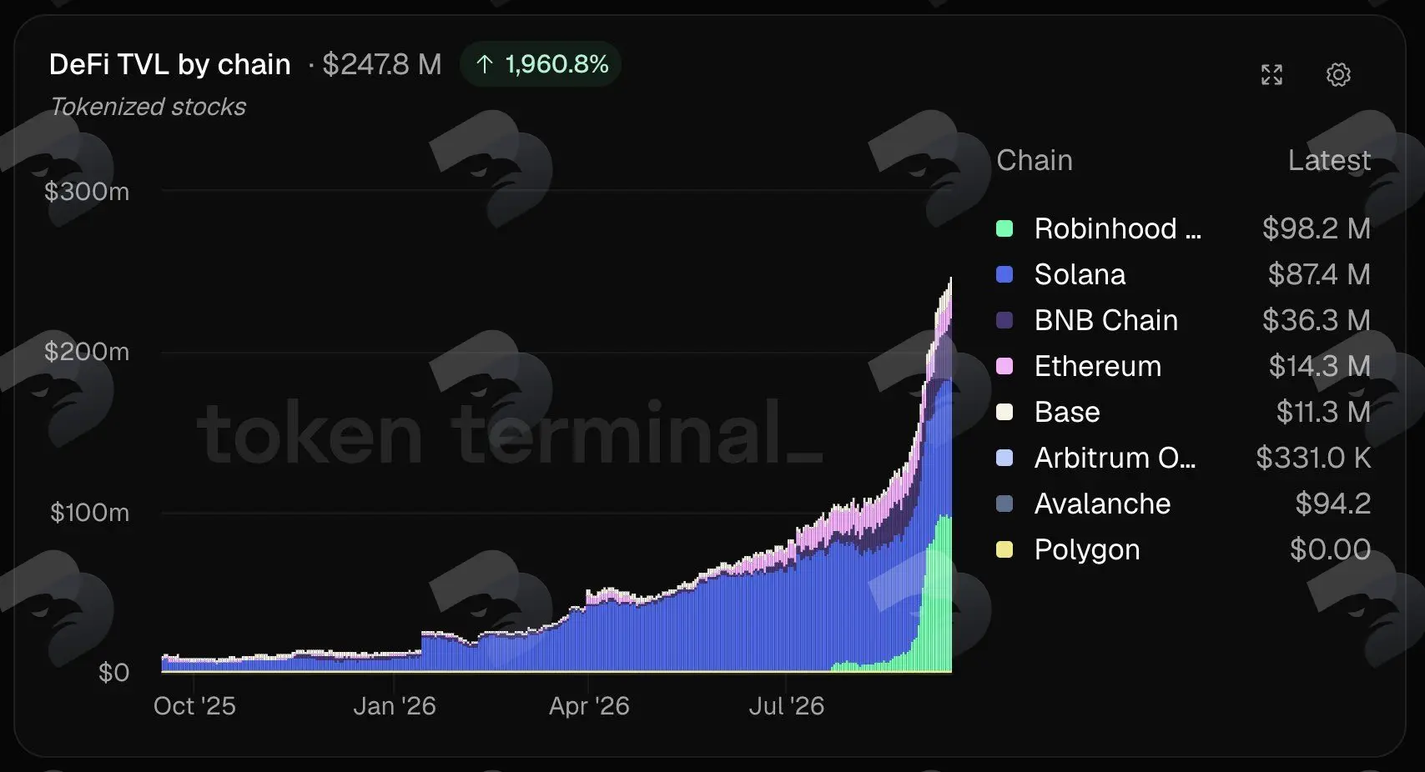
Task: Toggle BNB Chain purple legend swatch
Action: point(1005,320)
